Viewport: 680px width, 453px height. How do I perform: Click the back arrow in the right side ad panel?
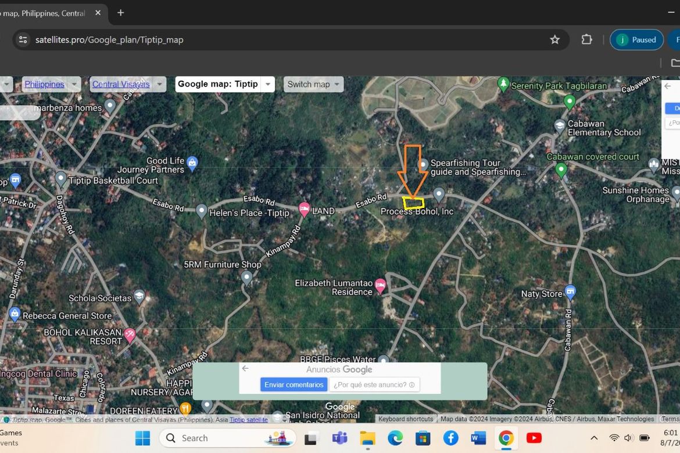[x=668, y=86]
